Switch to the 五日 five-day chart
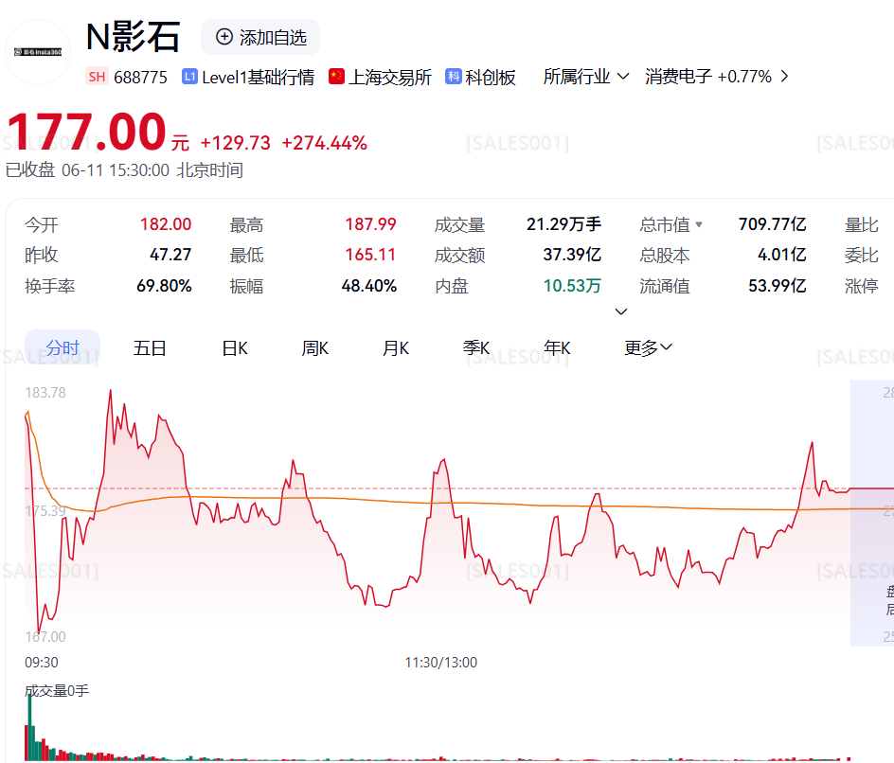This screenshot has height=763, width=894. click(x=150, y=348)
